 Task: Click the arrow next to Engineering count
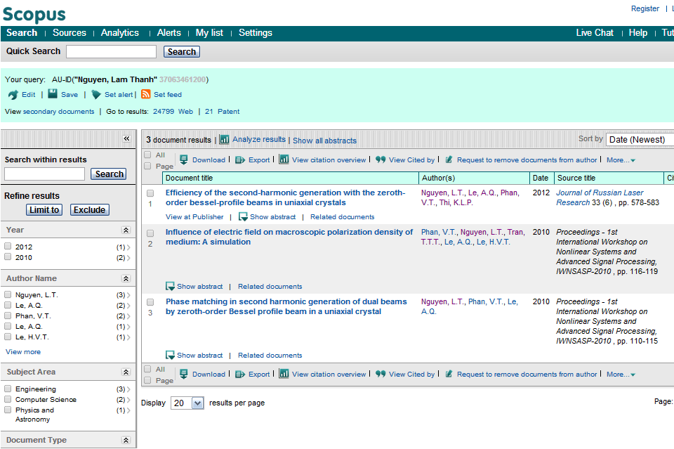[x=128, y=389]
